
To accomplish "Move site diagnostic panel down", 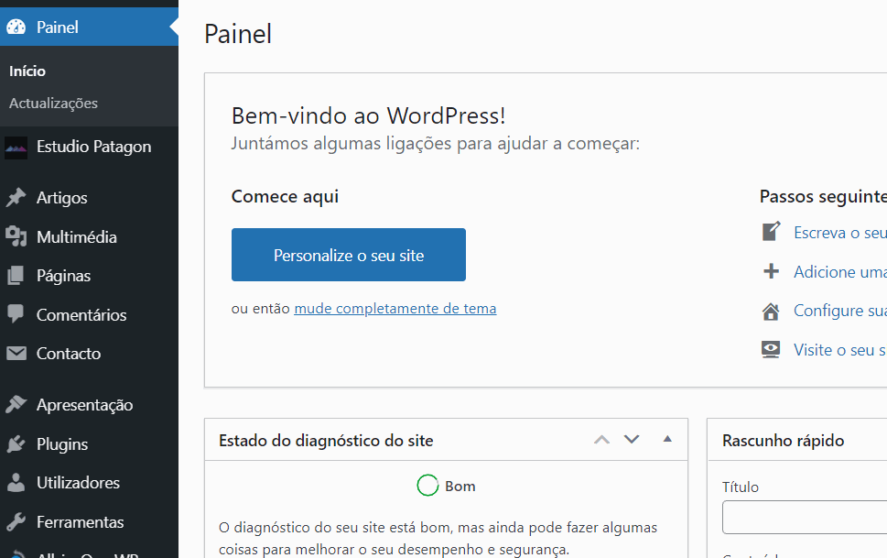I will tap(632, 440).
